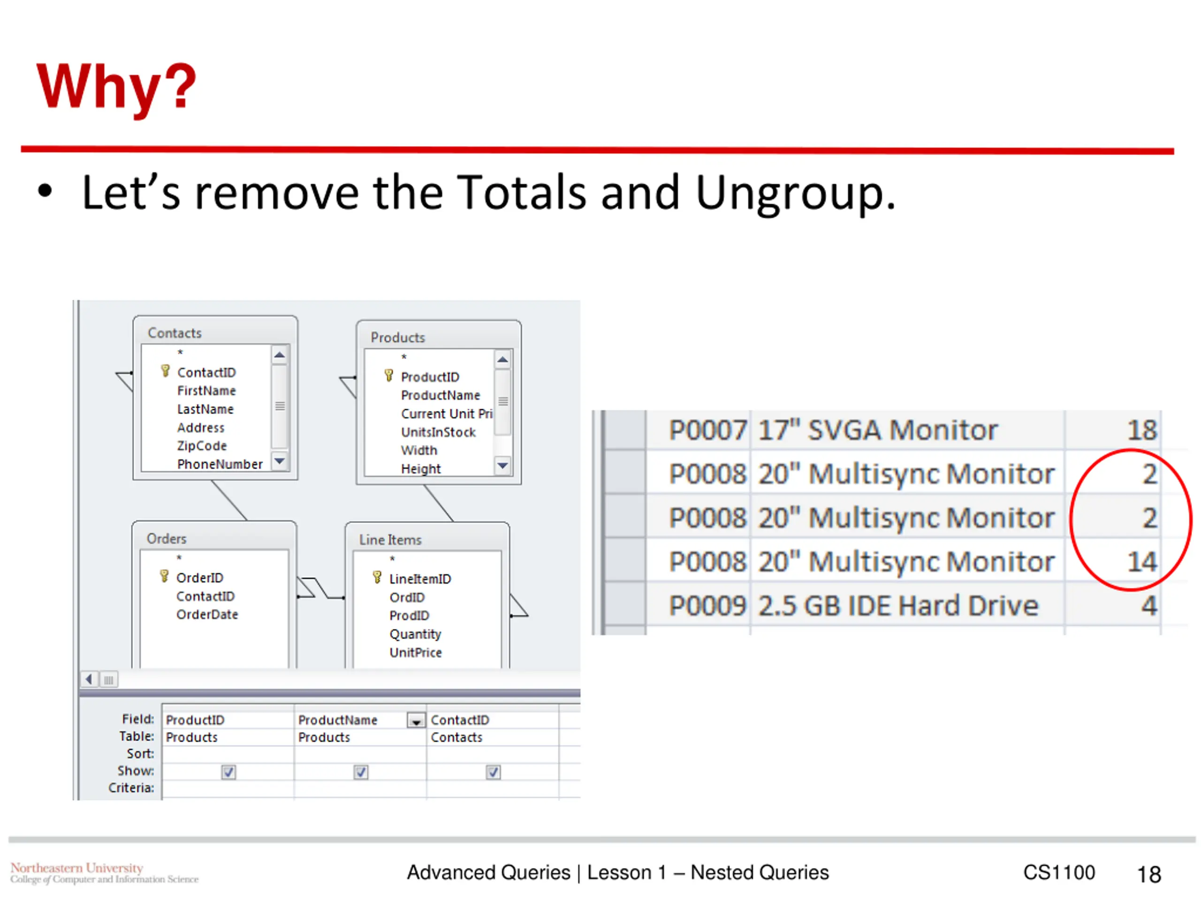Viewport: 1201px width, 900px height.
Task: Click the 17" SVGA Monitor cell
Action: click(x=908, y=430)
